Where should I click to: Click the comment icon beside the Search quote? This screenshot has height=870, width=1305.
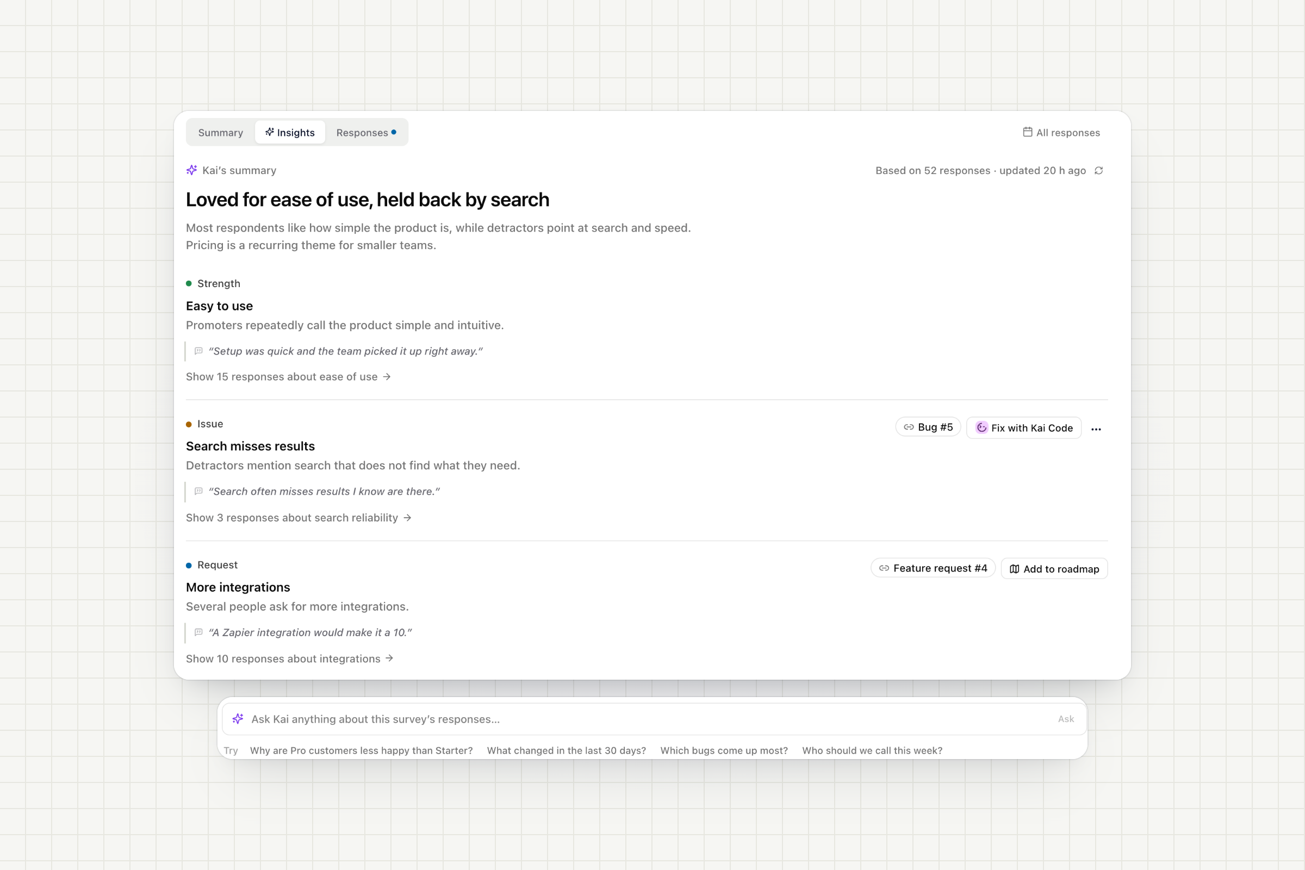pyautogui.click(x=198, y=492)
